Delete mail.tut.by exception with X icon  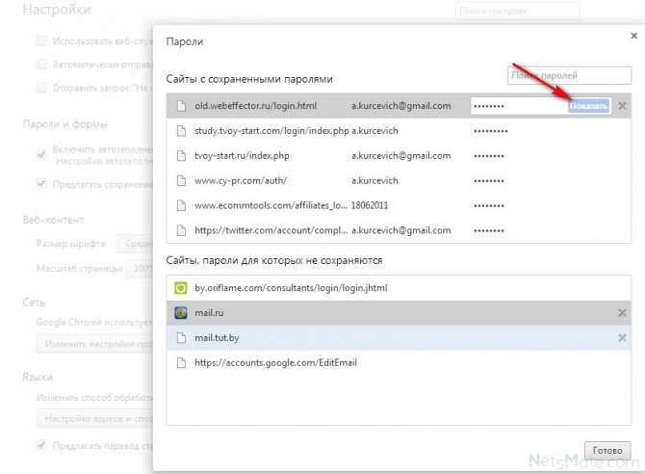coord(622,337)
